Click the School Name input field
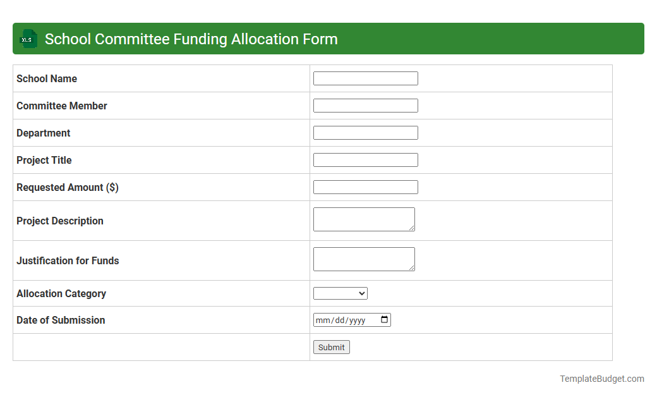Screen dimensions: 657x397 click(365, 78)
